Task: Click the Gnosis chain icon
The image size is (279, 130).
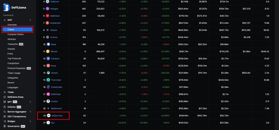Action: (x=48, y=73)
